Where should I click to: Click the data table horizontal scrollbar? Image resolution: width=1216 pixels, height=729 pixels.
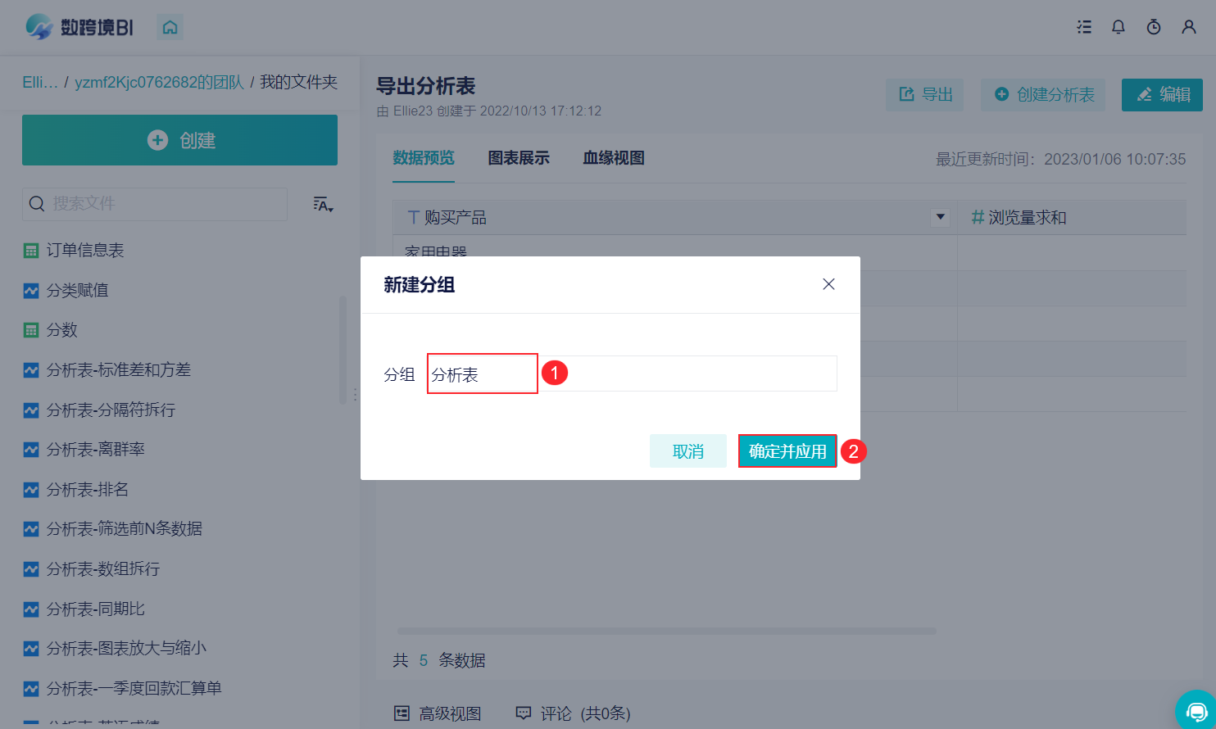click(667, 632)
